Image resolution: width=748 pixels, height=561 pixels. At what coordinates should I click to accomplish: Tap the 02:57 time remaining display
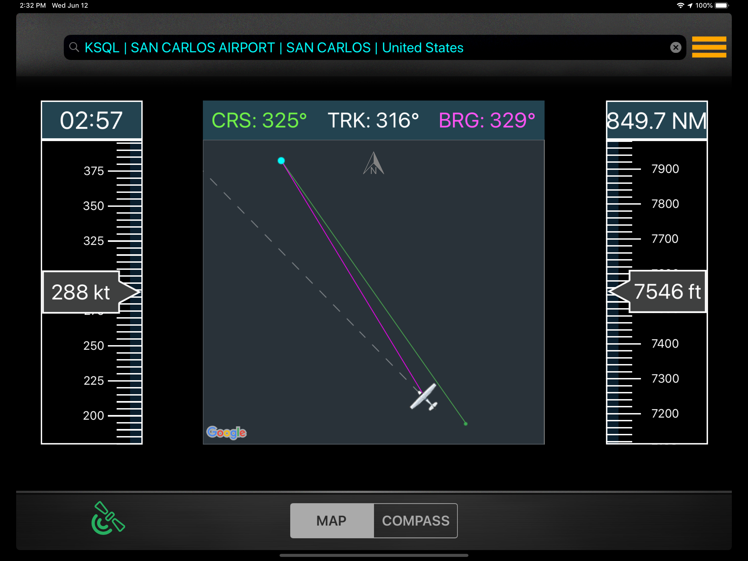pos(92,120)
